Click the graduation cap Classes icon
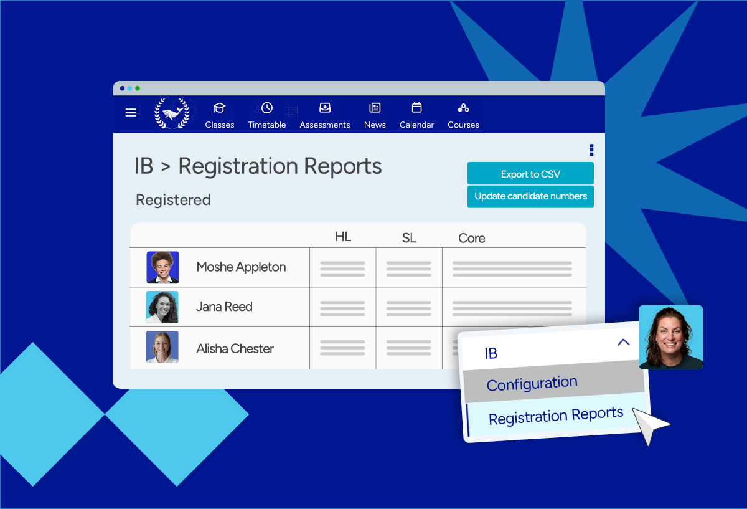The height and width of the screenshot is (509, 747). click(x=219, y=108)
